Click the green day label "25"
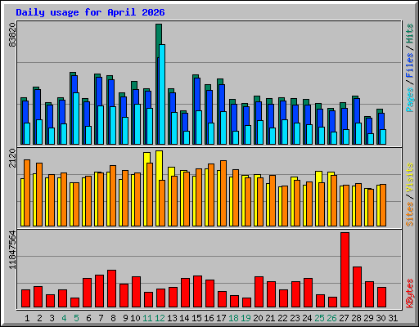Viewport: 419px width, 327px height. click(x=319, y=318)
